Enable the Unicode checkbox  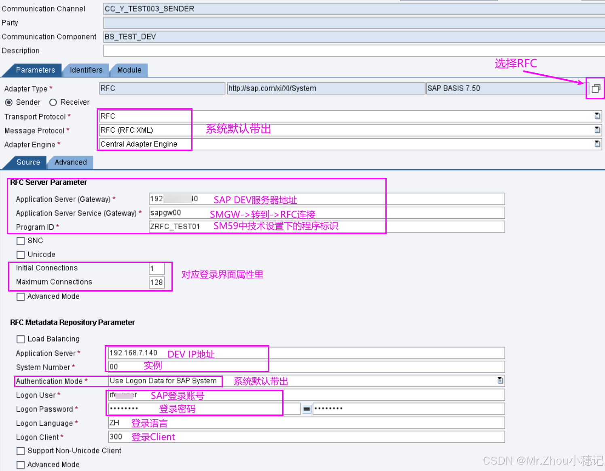(x=21, y=255)
